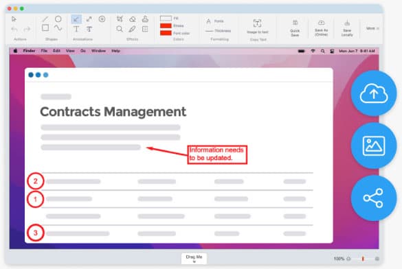402x269 pixels.
Task: Open Edit menu in captured screenshot
Action: tap(56, 51)
